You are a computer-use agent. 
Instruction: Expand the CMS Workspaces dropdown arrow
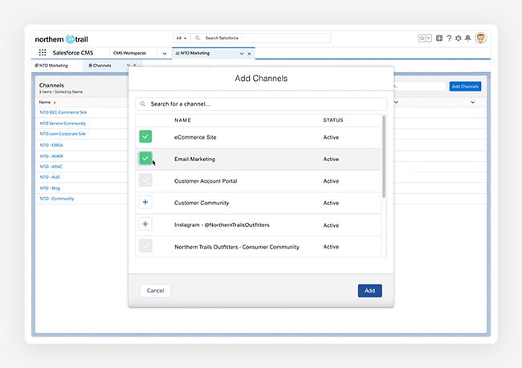pos(165,53)
